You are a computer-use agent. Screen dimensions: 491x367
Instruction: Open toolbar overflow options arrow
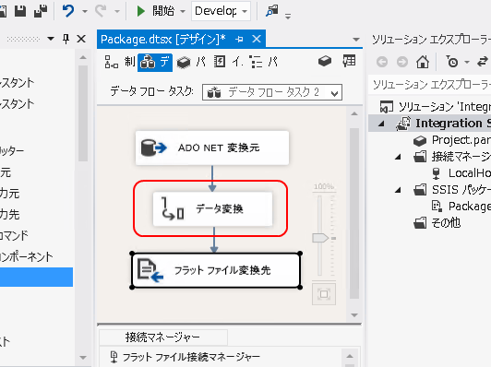(288, 16)
